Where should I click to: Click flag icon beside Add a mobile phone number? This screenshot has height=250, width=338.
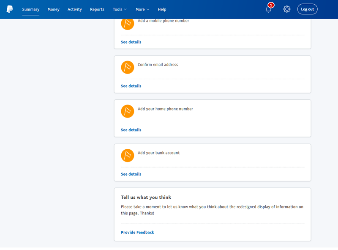click(128, 23)
